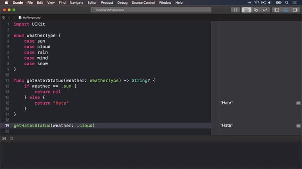
Task: Click the volume icon in menu bar
Action: point(270,2)
